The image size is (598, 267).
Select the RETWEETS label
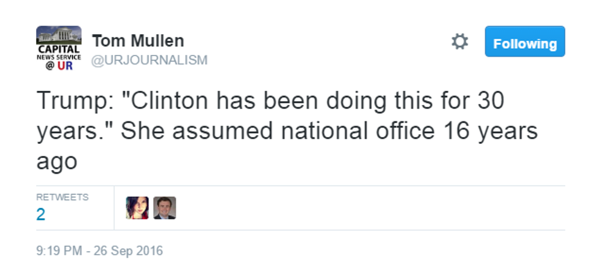pos(62,197)
